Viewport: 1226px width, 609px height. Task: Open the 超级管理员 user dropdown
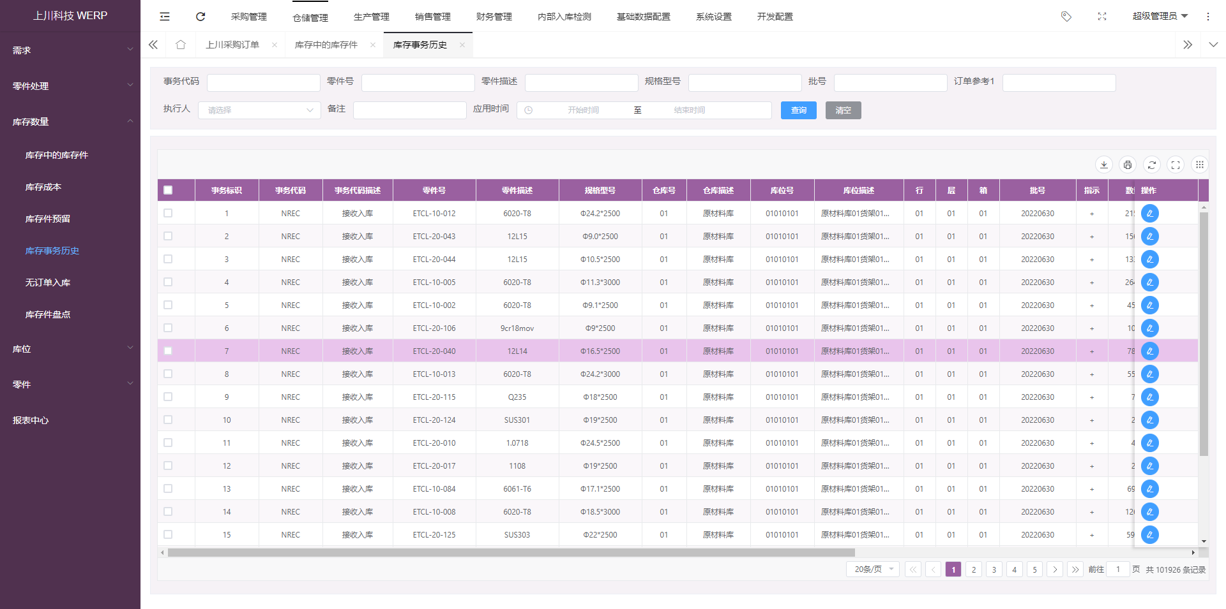pos(1160,17)
